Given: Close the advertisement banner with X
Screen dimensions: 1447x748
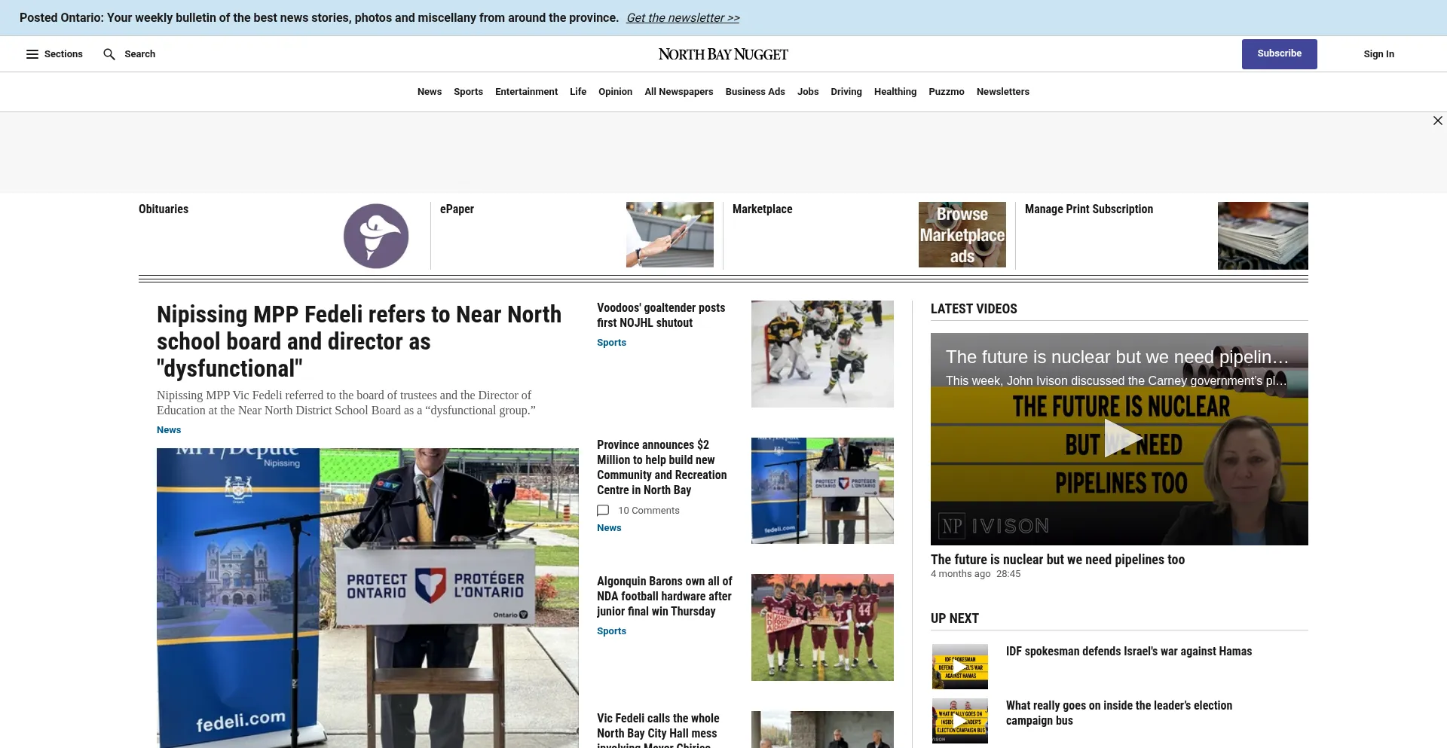Looking at the screenshot, I should (1437, 121).
